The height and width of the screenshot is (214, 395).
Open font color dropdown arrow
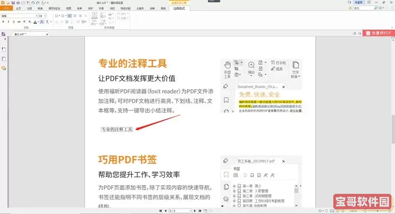click(x=38, y=22)
